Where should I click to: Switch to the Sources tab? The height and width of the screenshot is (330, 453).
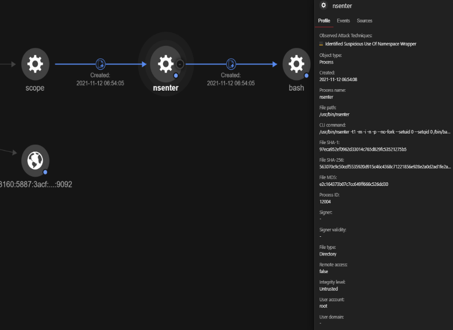(364, 21)
